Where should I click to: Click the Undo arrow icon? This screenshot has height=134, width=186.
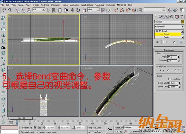4,10
